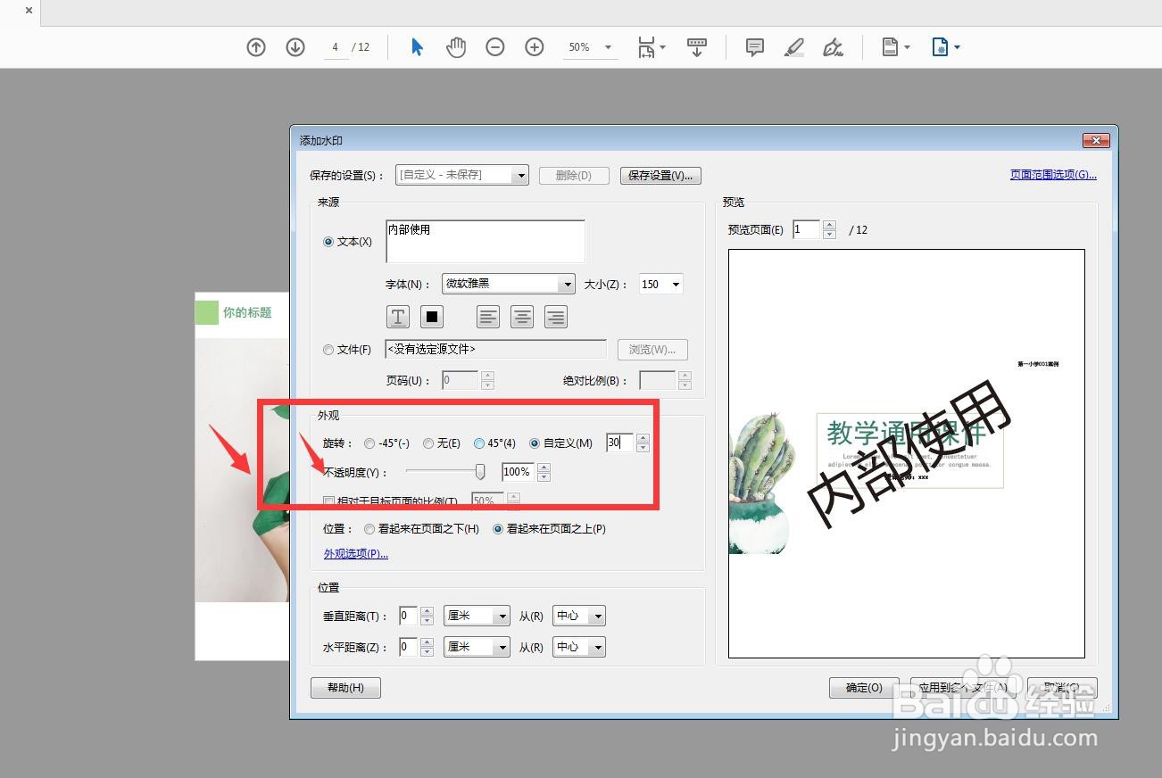Go to previous page with up arrow icon
The image size is (1162, 778).
point(256,47)
